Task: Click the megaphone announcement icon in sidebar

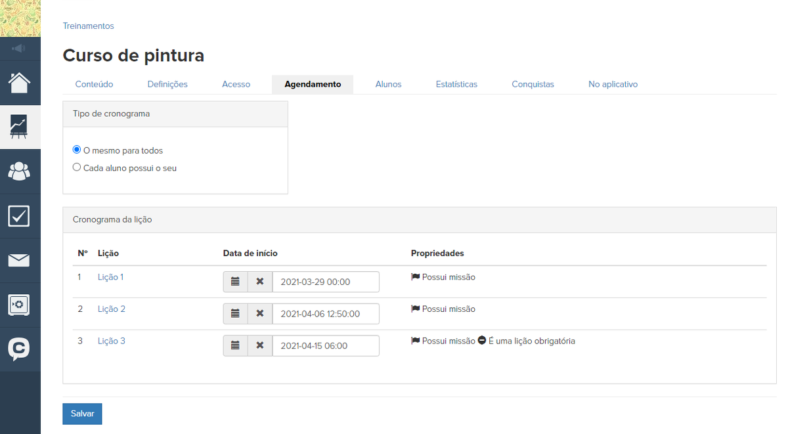Action: pyautogui.click(x=20, y=49)
